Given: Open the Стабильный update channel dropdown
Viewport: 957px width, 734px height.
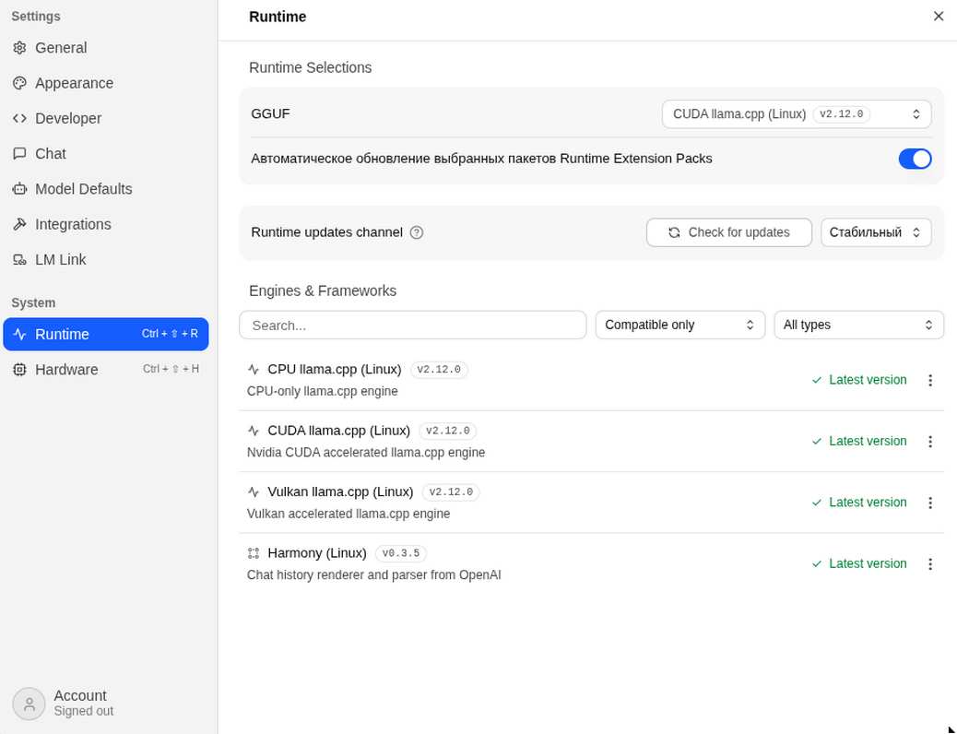Looking at the screenshot, I should pyautogui.click(x=876, y=232).
